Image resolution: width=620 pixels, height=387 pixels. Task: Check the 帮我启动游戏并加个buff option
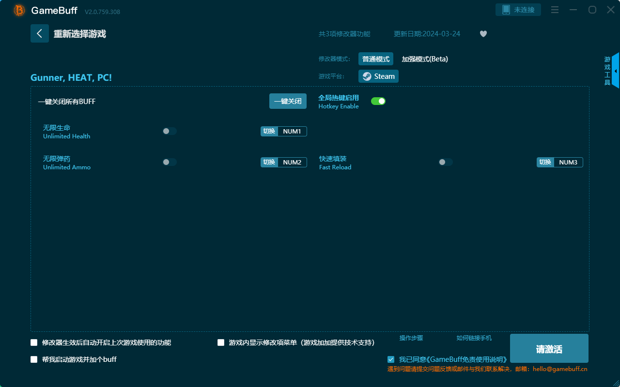[x=33, y=359]
